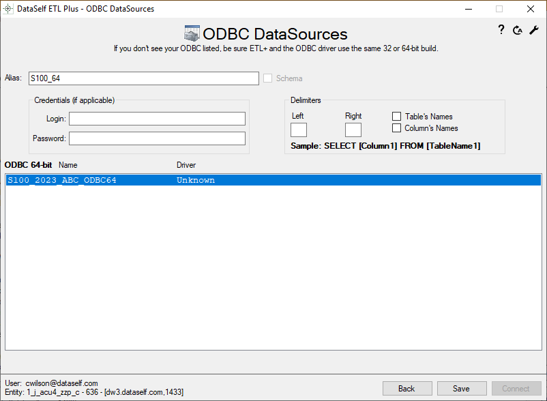This screenshot has width=547, height=401.
Task: Click the Connect button
Action: point(516,388)
